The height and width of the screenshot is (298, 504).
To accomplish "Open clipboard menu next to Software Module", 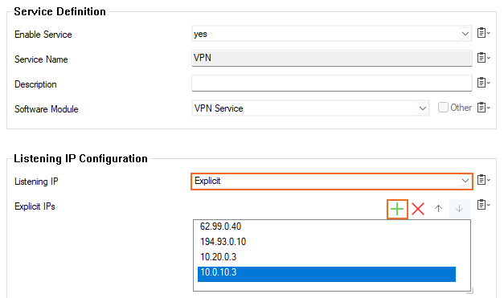I will click(483, 108).
